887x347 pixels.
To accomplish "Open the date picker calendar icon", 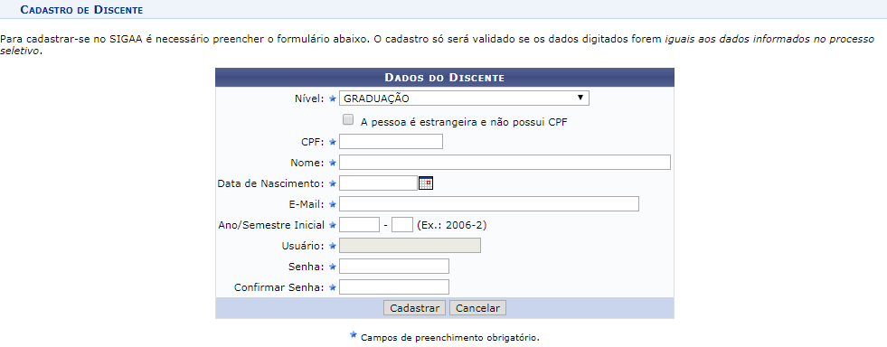I will [425, 183].
